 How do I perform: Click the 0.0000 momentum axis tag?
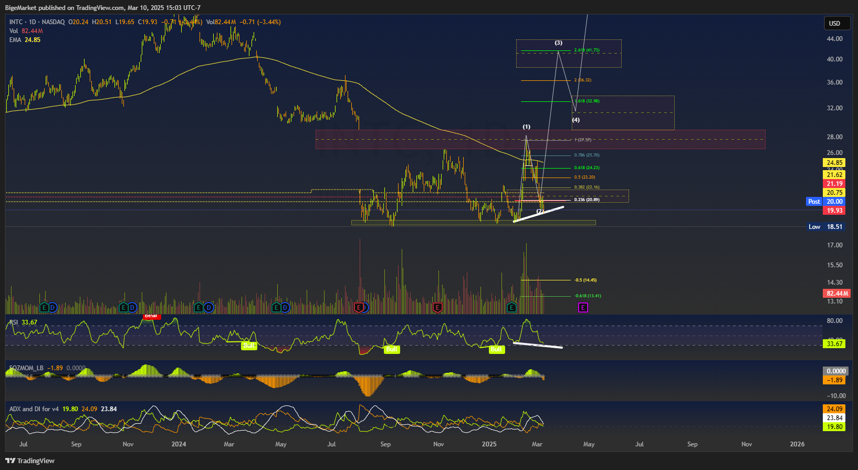(x=836, y=371)
